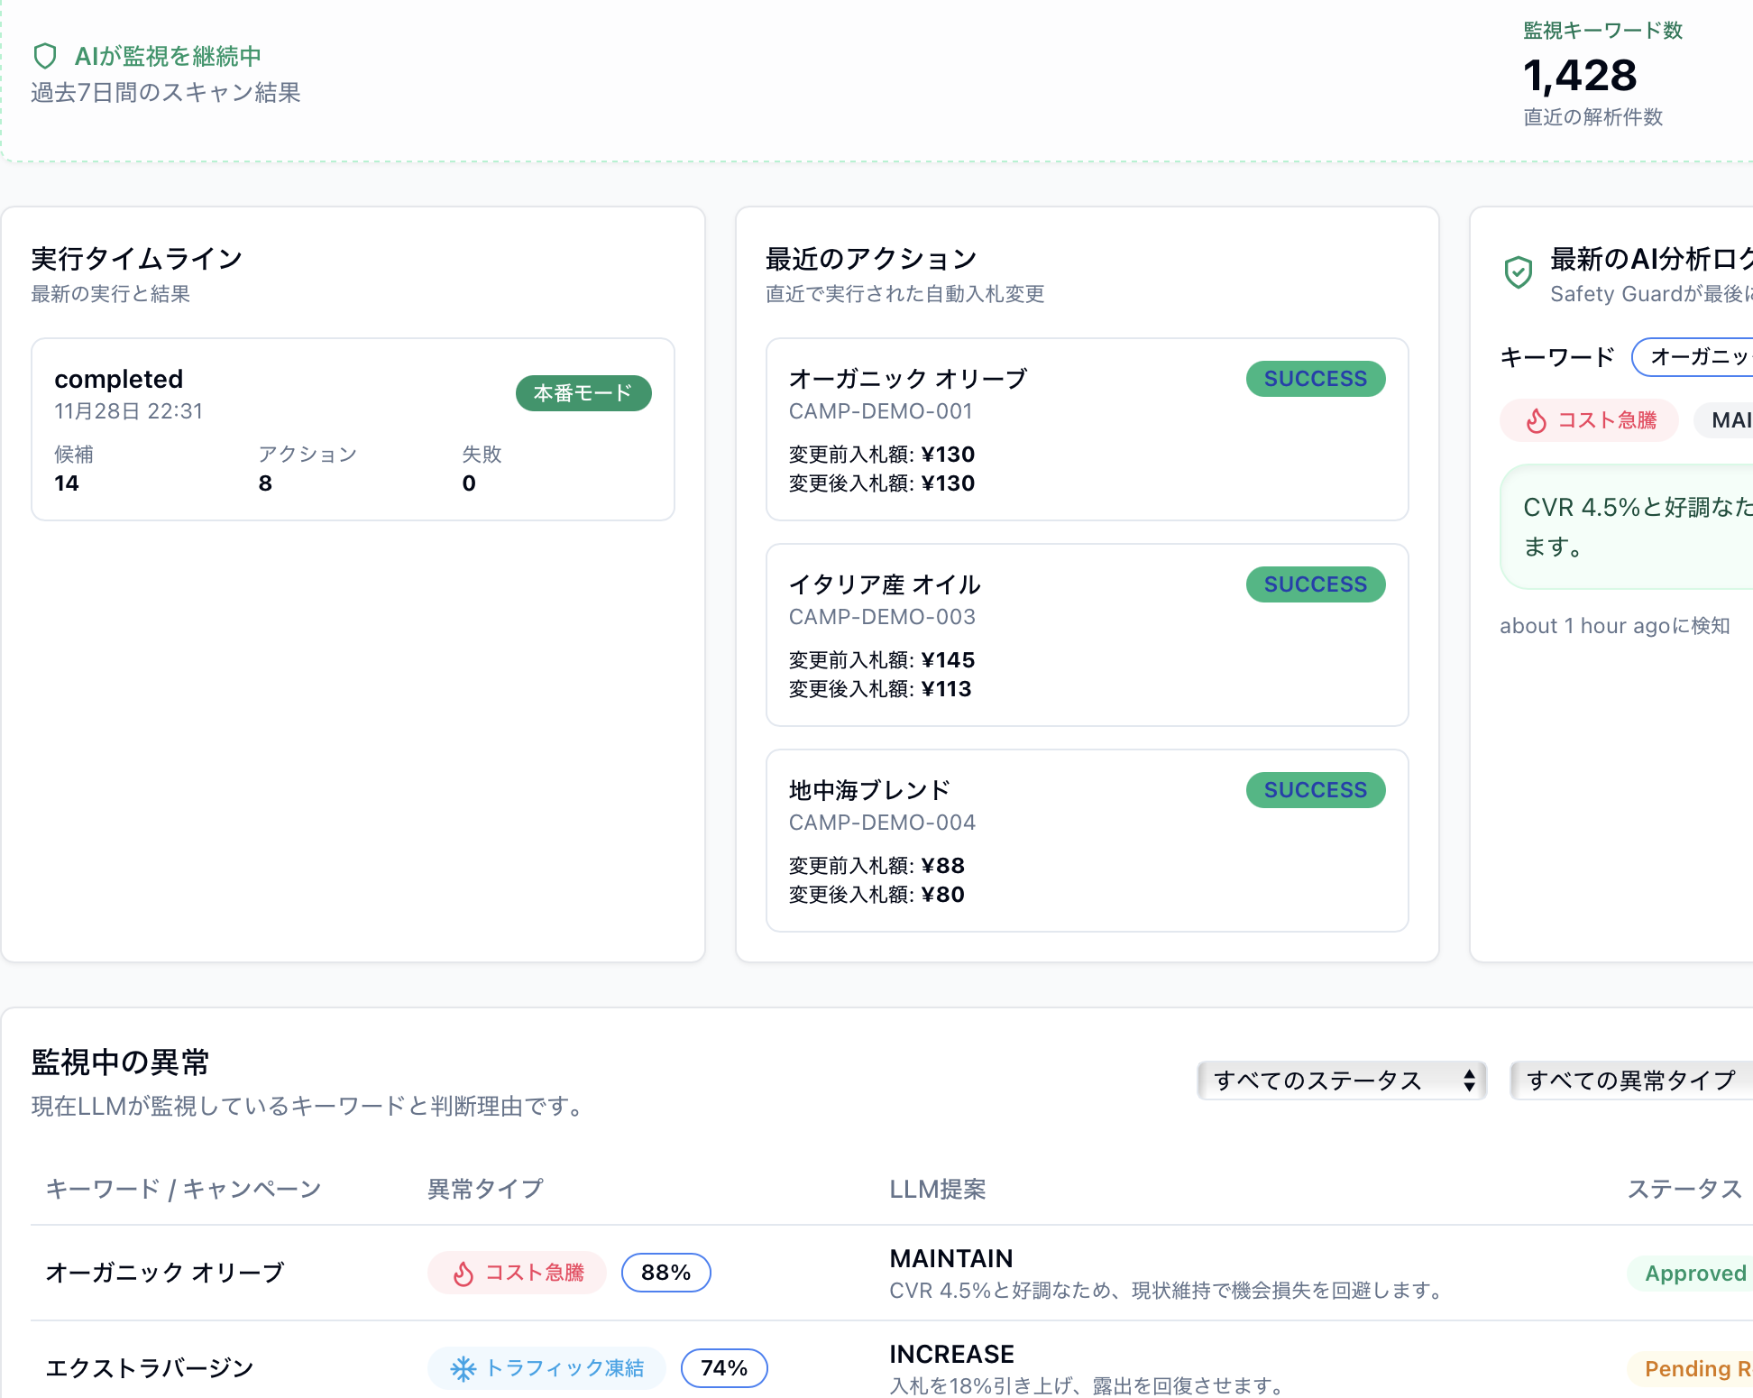The image size is (1753, 1398).
Task: Click the green shield icon next to AIが監視を継続中
Action: 48,55
